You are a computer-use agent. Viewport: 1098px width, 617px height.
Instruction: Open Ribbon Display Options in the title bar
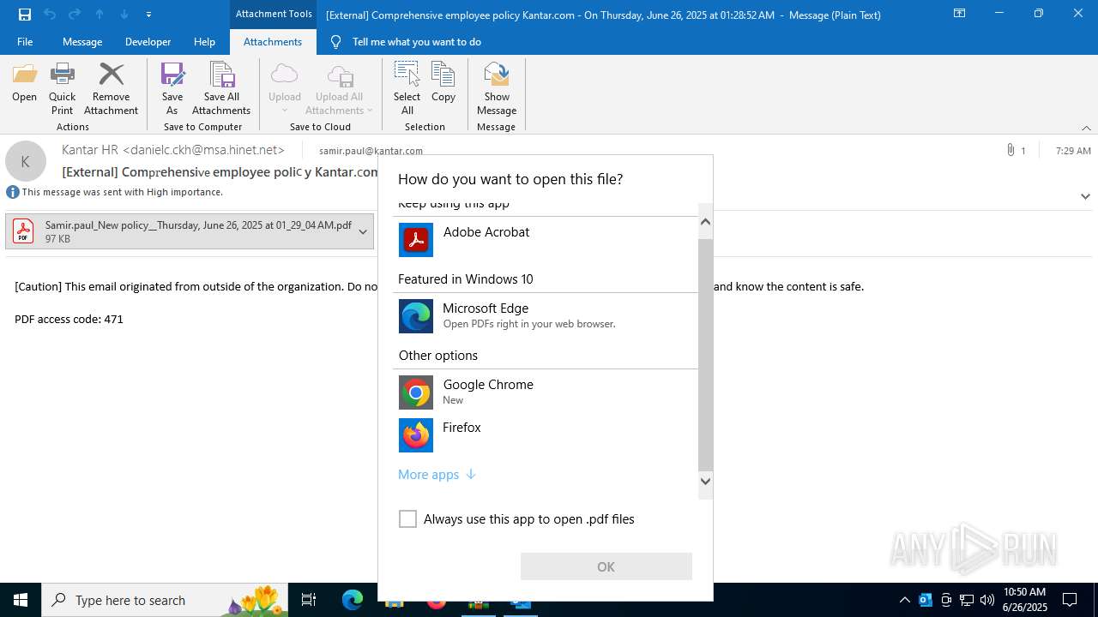pyautogui.click(x=960, y=14)
